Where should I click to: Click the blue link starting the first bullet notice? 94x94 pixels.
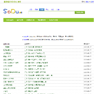(x=26, y=37)
